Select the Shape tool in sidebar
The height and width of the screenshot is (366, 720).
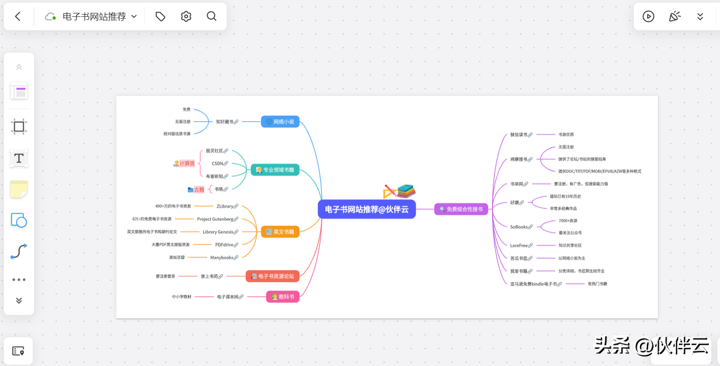pyautogui.click(x=19, y=220)
